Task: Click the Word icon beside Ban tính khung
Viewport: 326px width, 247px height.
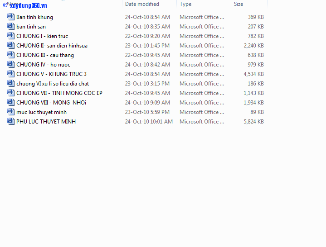Action: (11, 17)
